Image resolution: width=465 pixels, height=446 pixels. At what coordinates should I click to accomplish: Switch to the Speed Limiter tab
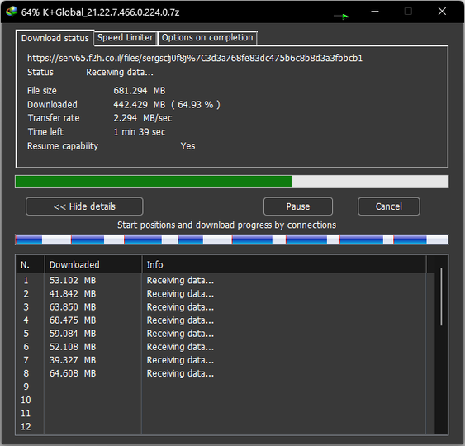(126, 38)
